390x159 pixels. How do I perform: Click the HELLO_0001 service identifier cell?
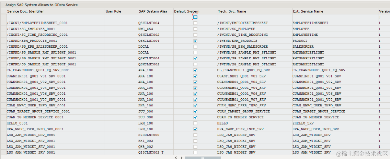click(x=55, y=123)
